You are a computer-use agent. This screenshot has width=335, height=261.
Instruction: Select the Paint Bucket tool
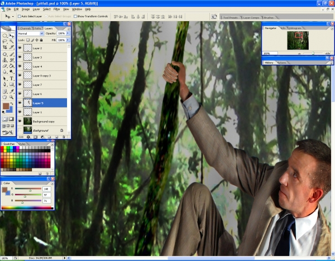click(11, 66)
